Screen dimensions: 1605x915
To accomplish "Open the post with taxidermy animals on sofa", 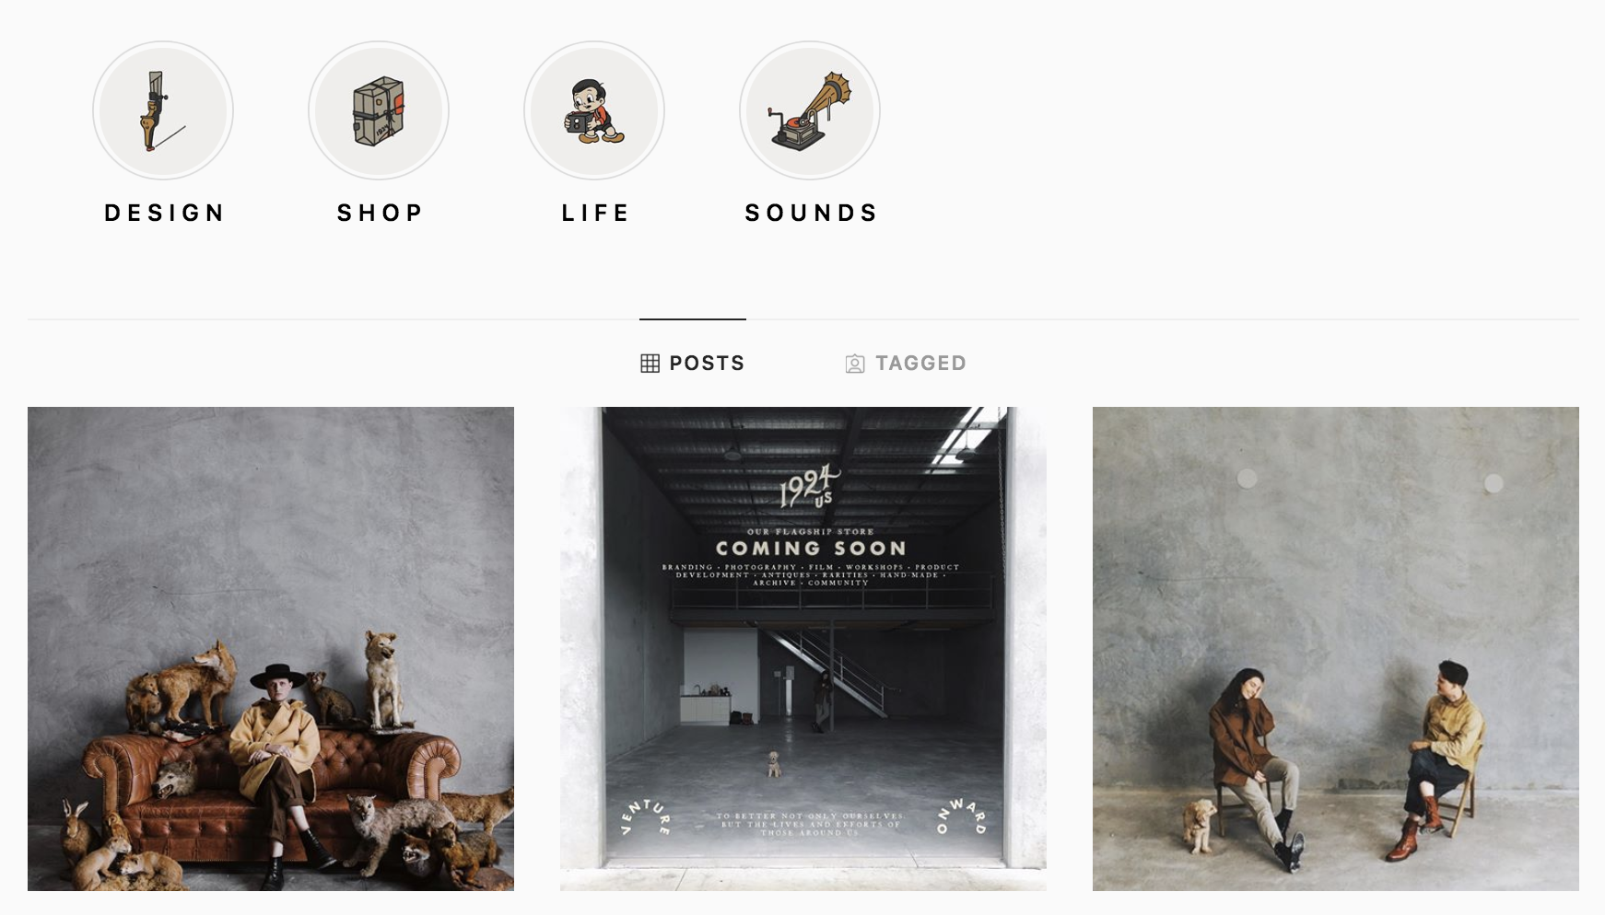I will pyautogui.click(x=271, y=649).
